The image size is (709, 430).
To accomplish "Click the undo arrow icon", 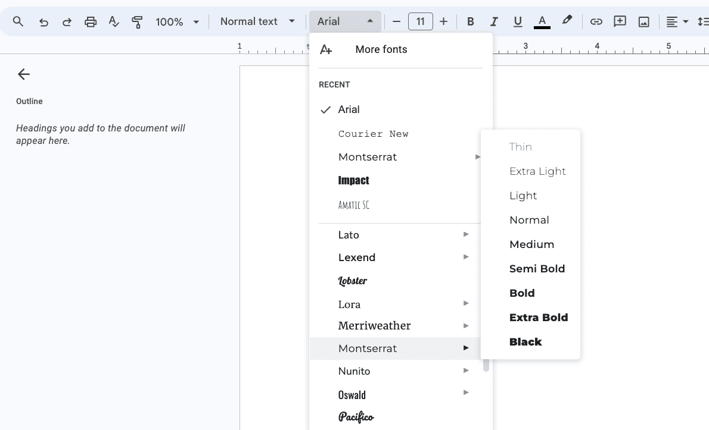I will point(43,22).
